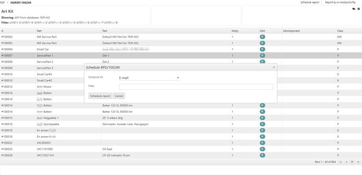Screen dimensions: 362x175
Task: Open the comments chat bubble icon
Action: (354, 9)
